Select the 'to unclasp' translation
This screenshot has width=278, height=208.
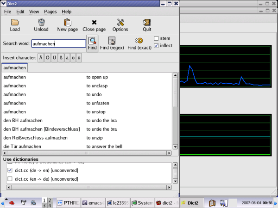pos(97,86)
